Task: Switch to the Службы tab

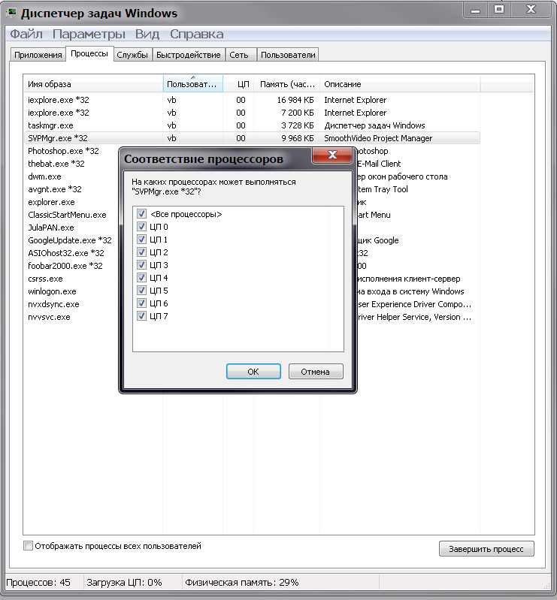Action: click(132, 55)
